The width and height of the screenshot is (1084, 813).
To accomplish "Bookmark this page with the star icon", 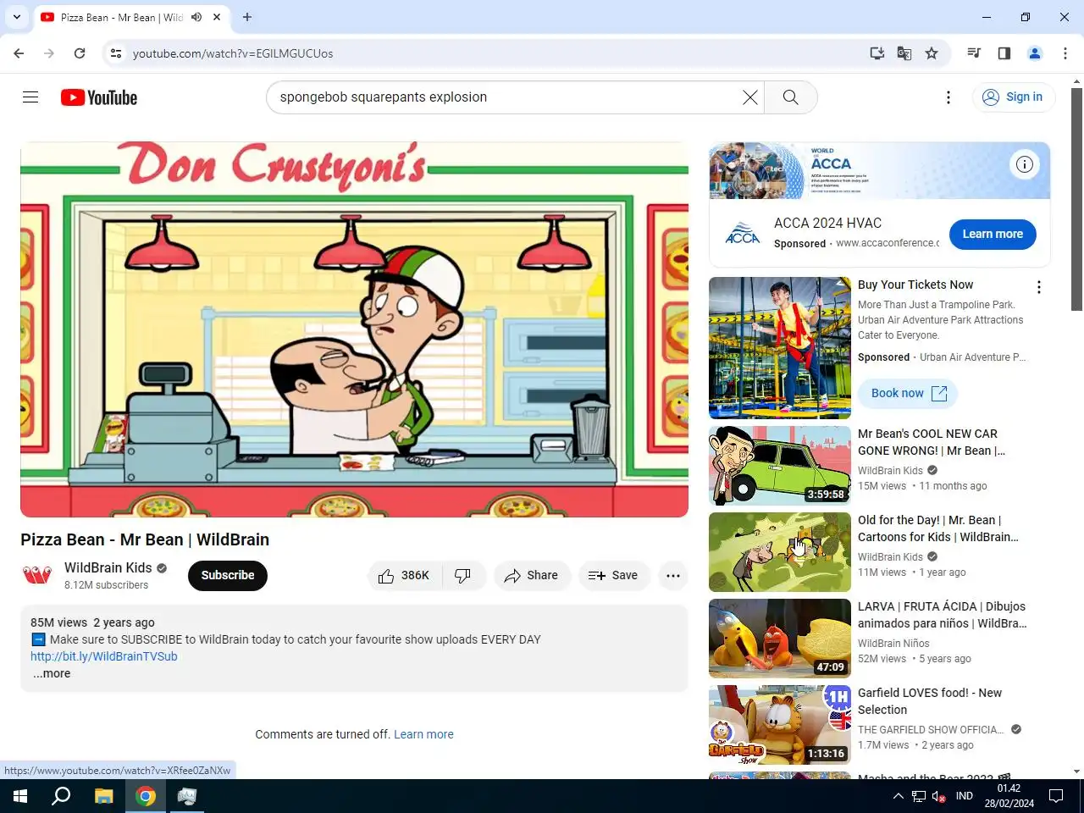I will [x=932, y=53].
